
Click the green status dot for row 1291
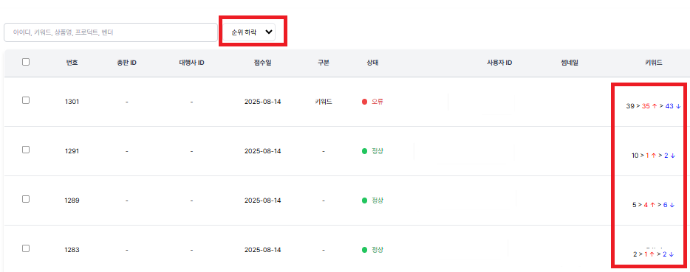(364, 151)
